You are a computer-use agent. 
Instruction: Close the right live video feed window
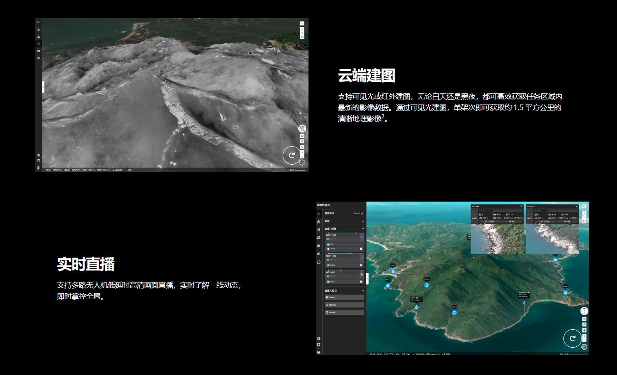(576, 206)
